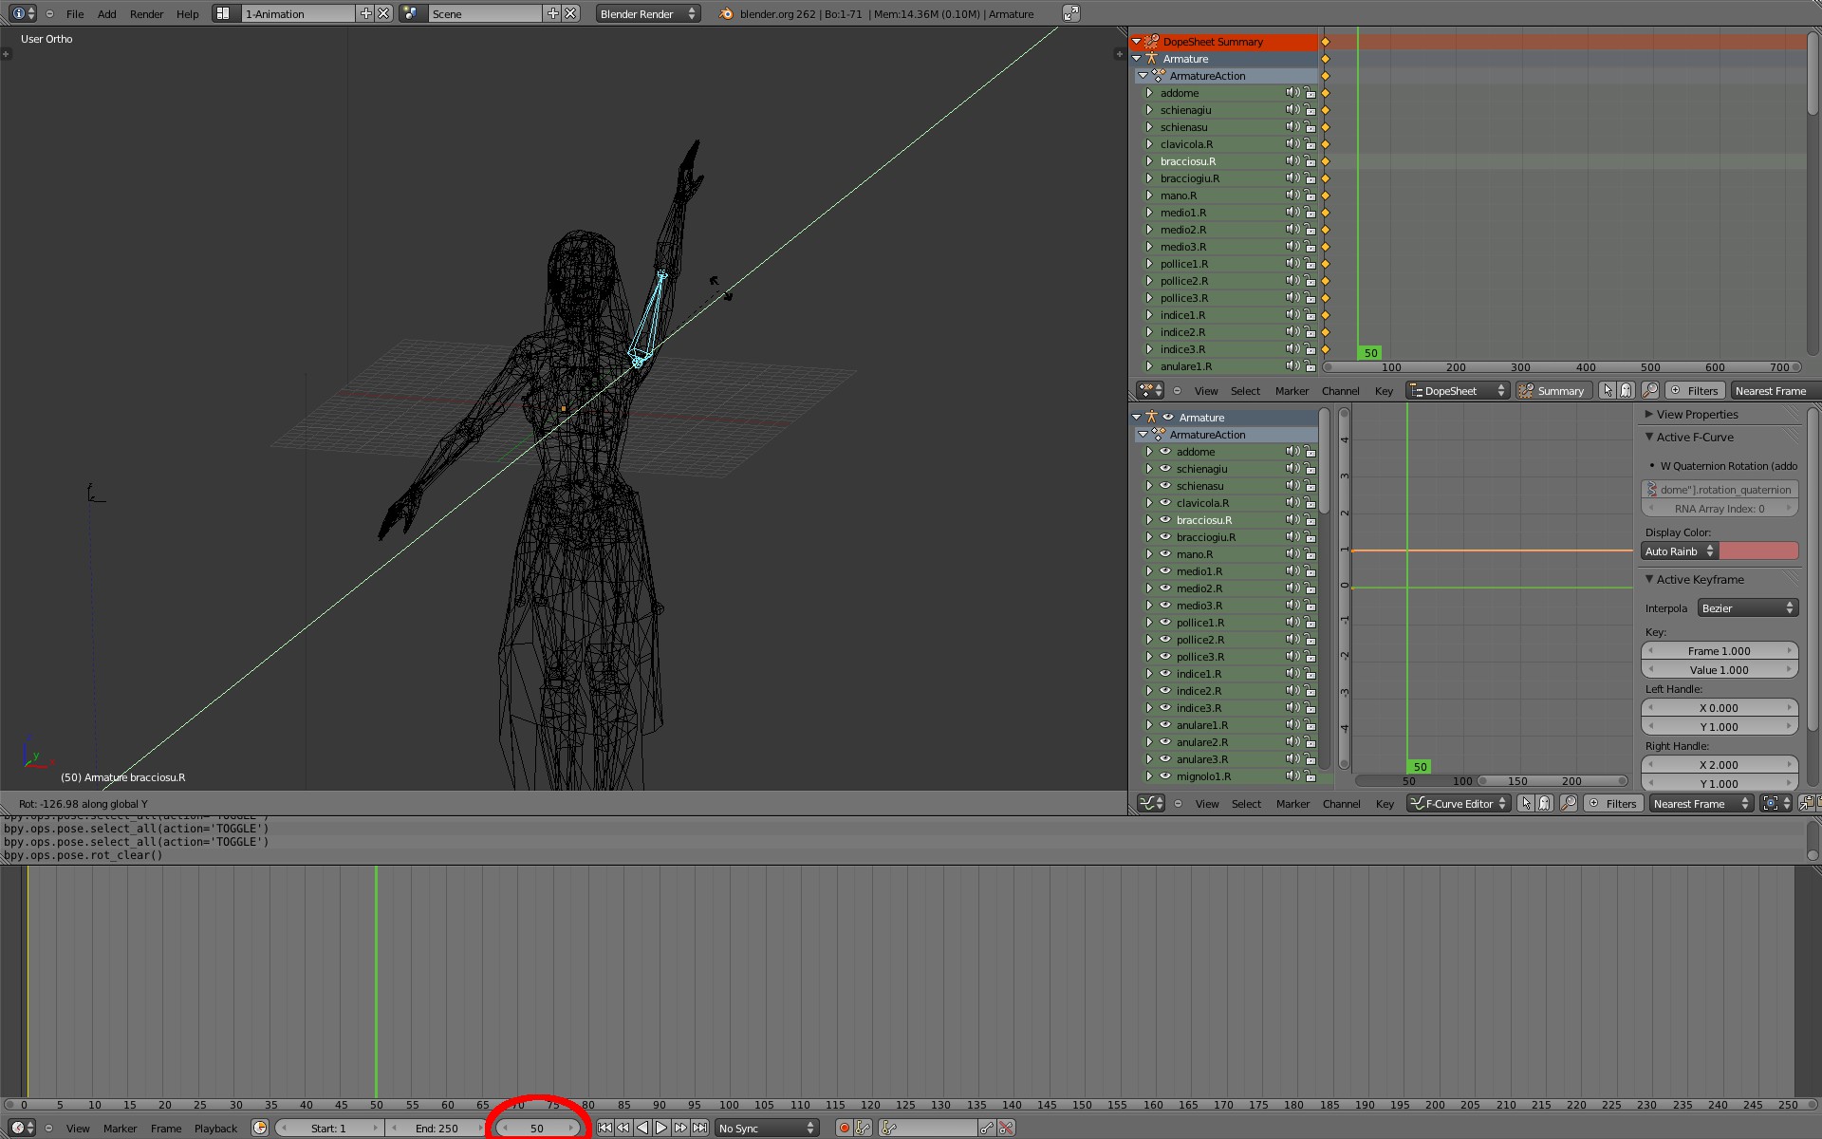Click the F-Curve editor Filters button

(x=1612, y=804)
